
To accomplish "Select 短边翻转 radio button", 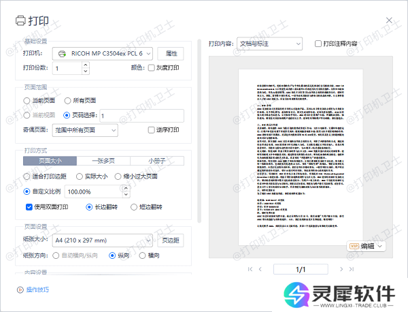I will 134,207.
